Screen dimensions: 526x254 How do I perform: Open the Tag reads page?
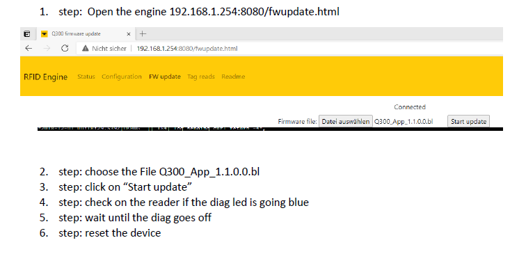pyautogui.click(x=201, y=77)
